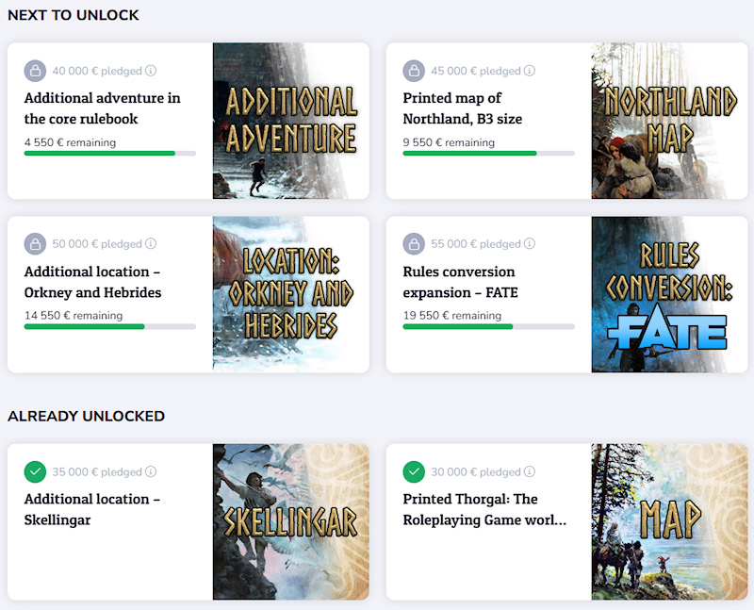This screenshot has width=754, height=610.
Task: Open the Additional Adventure artwork thumbnail
Action: (290, 121)
